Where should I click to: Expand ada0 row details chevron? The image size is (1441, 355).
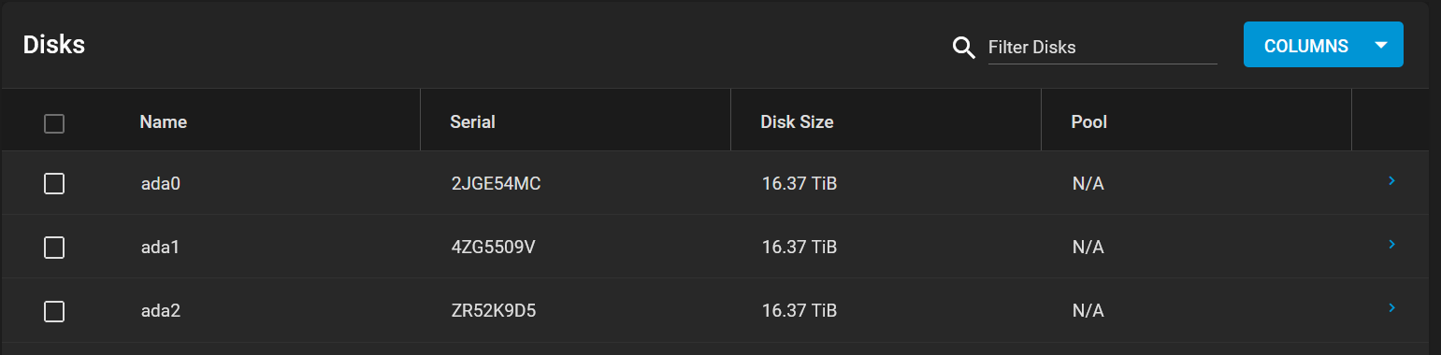[x=1391, y=180]
